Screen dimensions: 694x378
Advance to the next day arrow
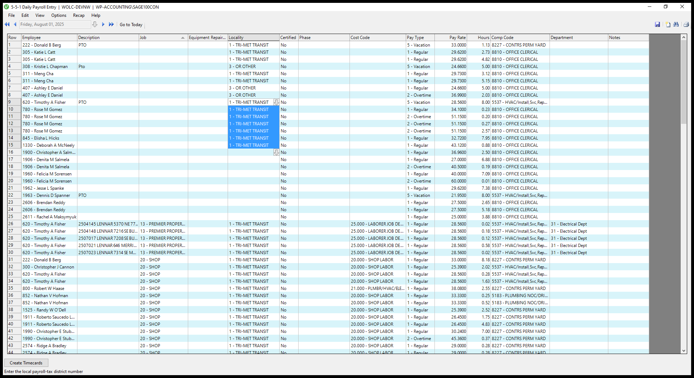103,24
